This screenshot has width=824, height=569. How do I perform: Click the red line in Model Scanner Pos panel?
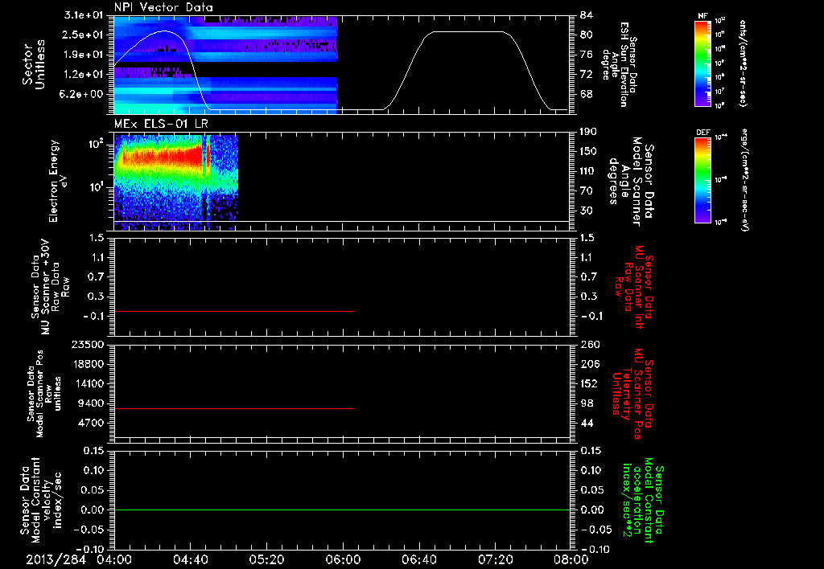[x=234, y=408]
